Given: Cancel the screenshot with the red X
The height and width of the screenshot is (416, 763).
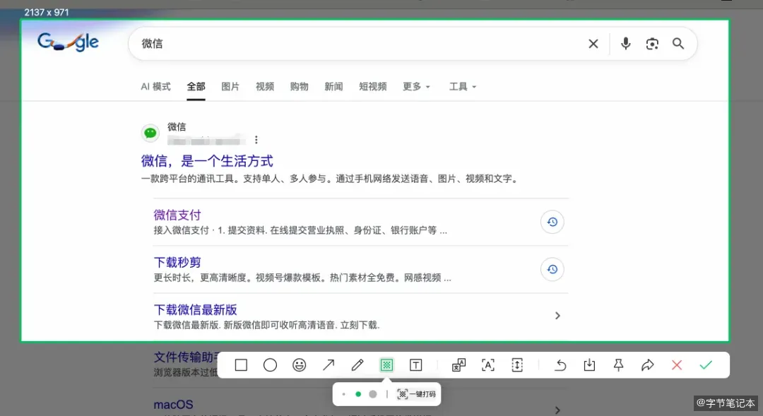Looking at the screenshot, I should coord(676,365).
